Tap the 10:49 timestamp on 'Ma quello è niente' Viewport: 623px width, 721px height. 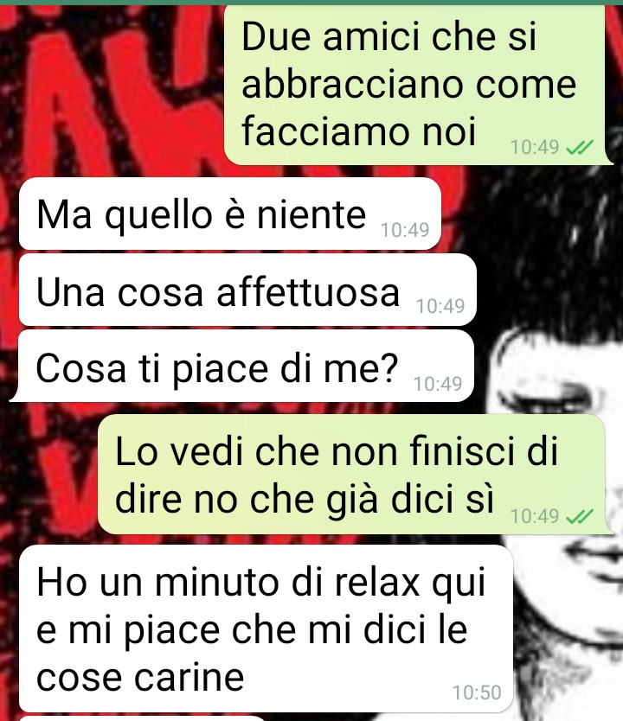pos(405,230)
